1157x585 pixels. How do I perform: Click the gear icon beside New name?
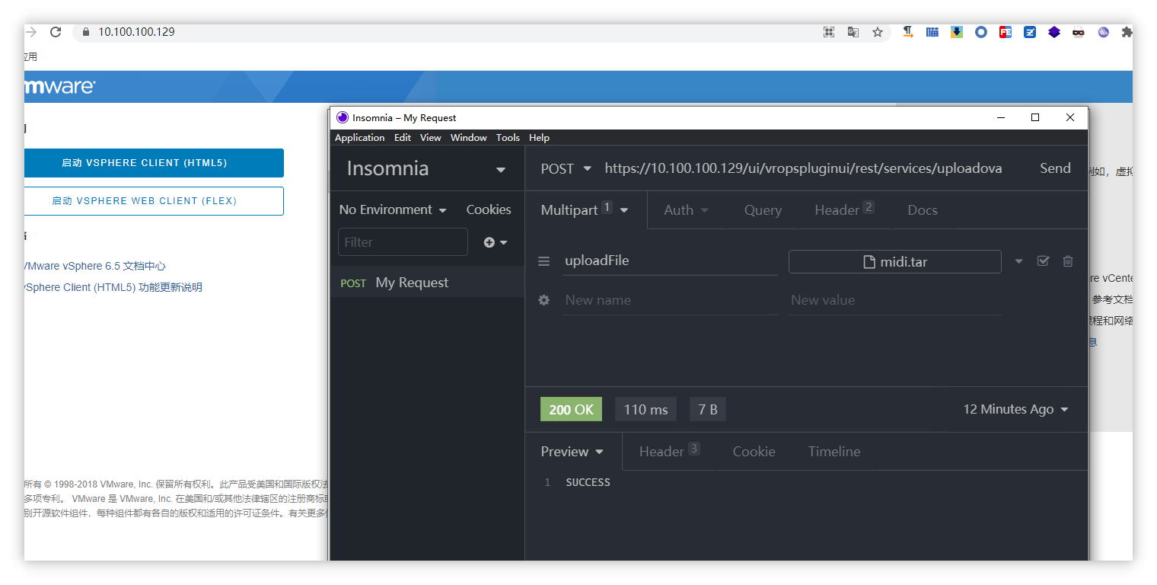[543, 300]
